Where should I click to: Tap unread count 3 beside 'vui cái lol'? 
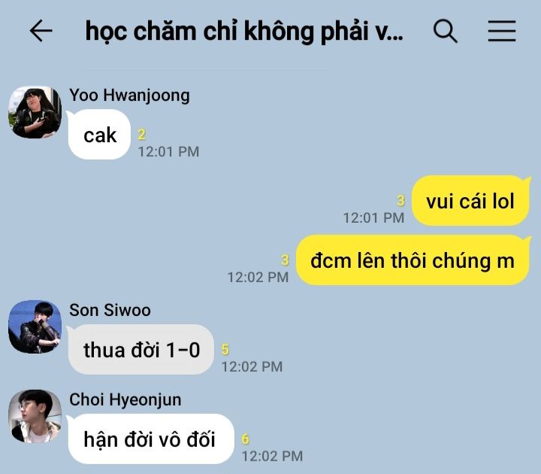tap(400, 200)
